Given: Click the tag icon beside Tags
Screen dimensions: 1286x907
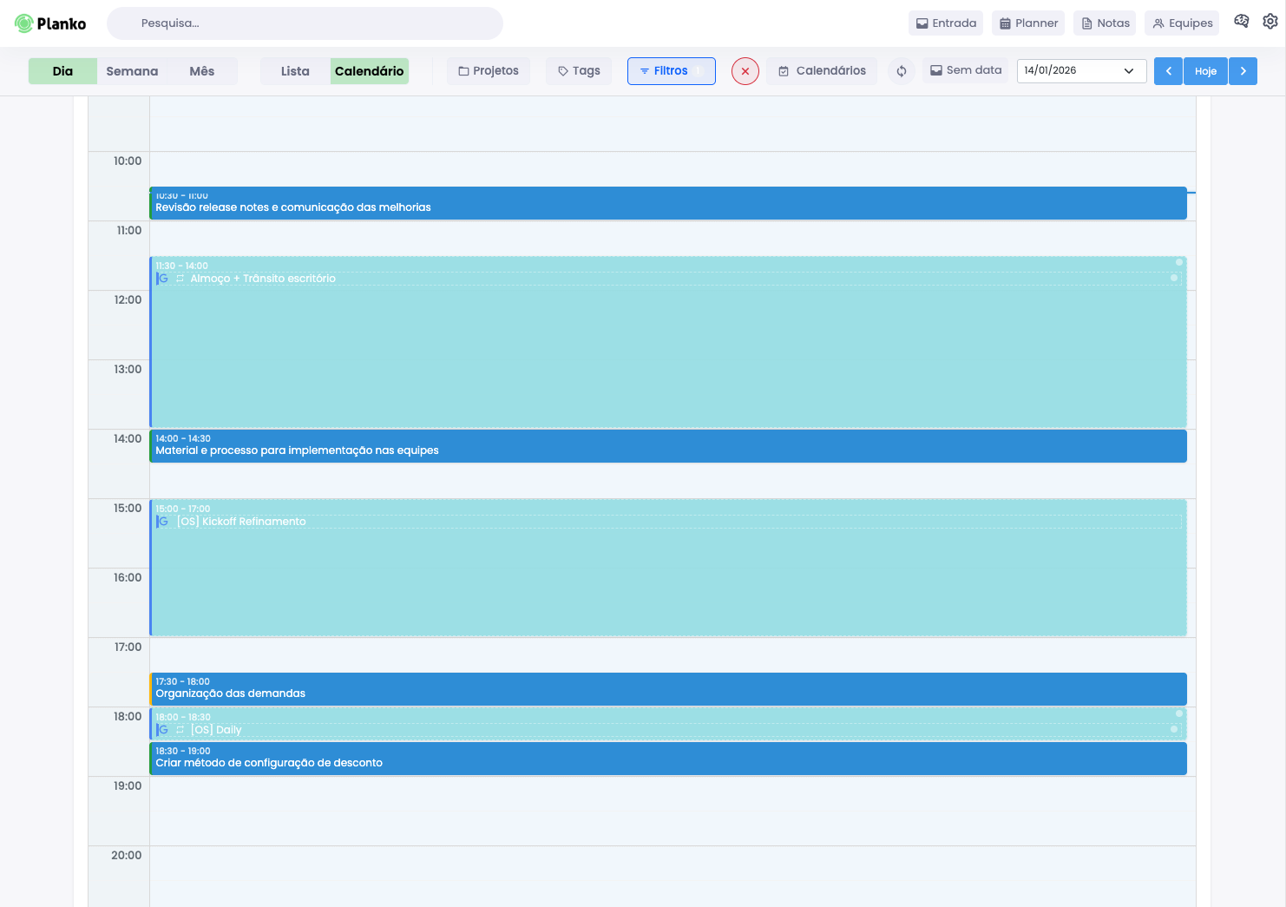Looking at the screenshot, I should [x=563, y=71].
